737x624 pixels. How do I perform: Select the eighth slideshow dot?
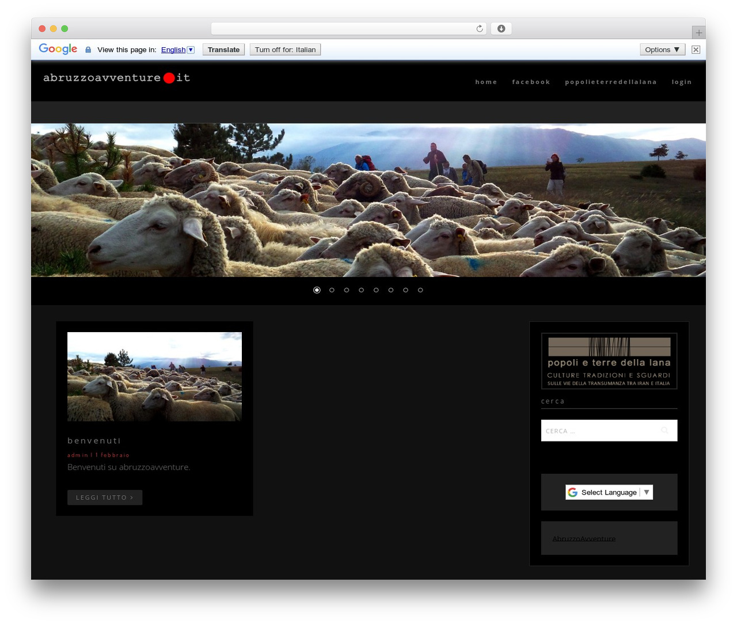coord(420,290)
